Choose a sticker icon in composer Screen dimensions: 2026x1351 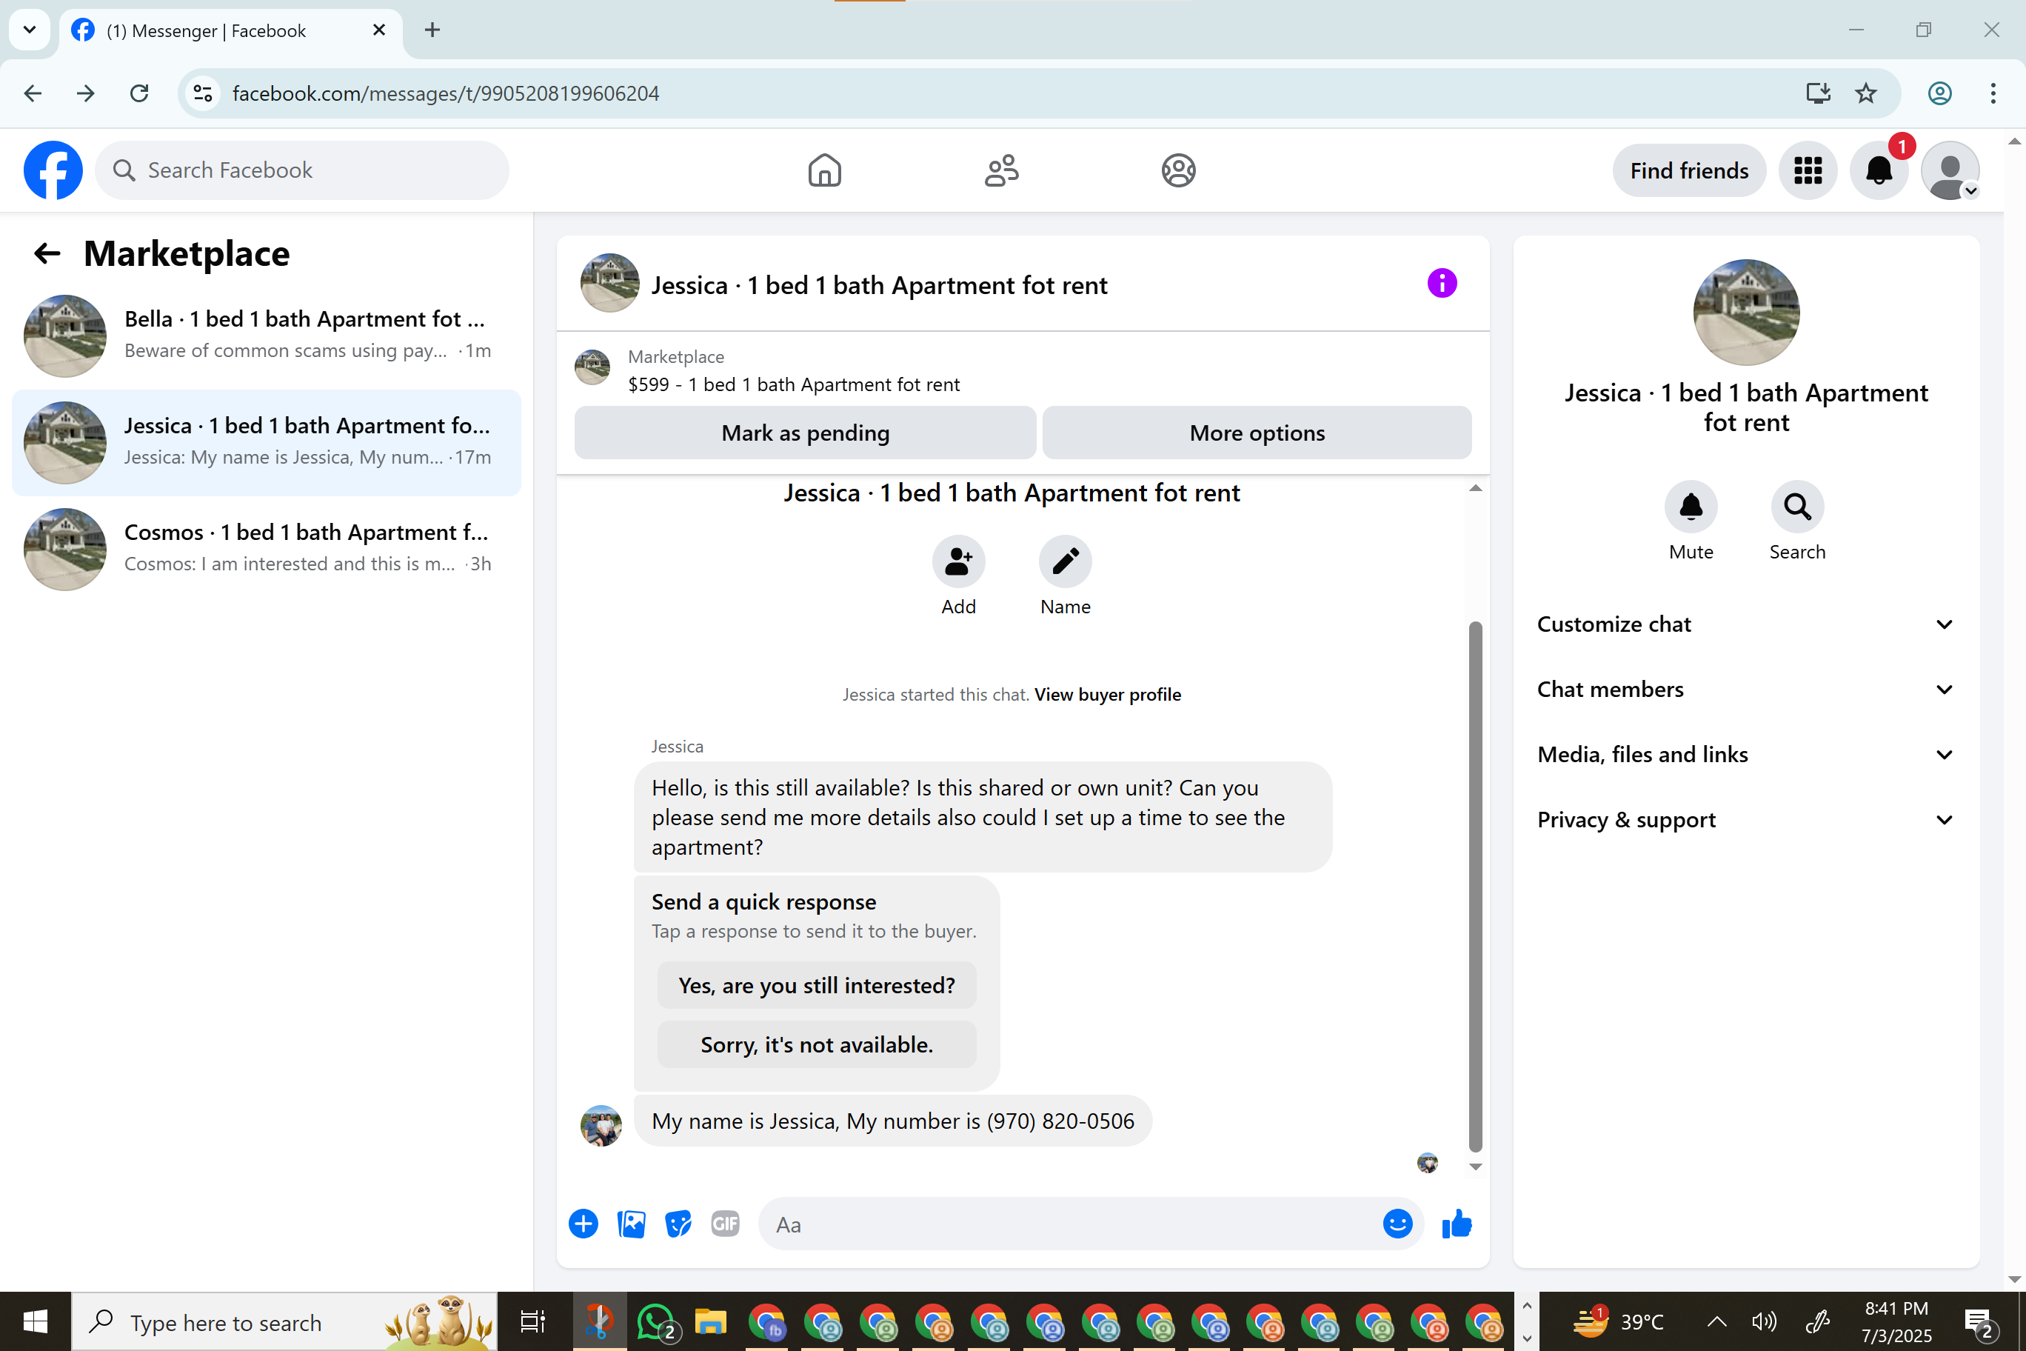coord(678,1224)
